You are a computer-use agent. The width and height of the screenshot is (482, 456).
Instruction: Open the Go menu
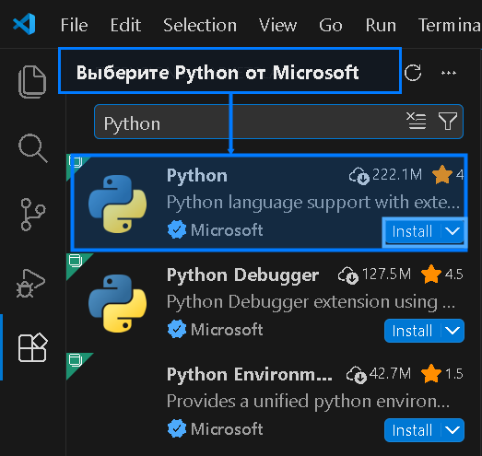pos(331,25)
